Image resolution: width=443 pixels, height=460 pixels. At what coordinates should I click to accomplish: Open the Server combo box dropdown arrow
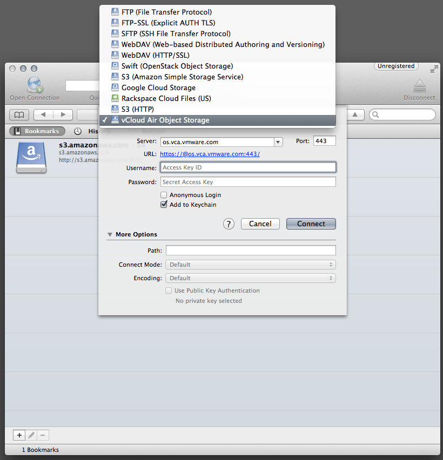[x=278, y=142]
